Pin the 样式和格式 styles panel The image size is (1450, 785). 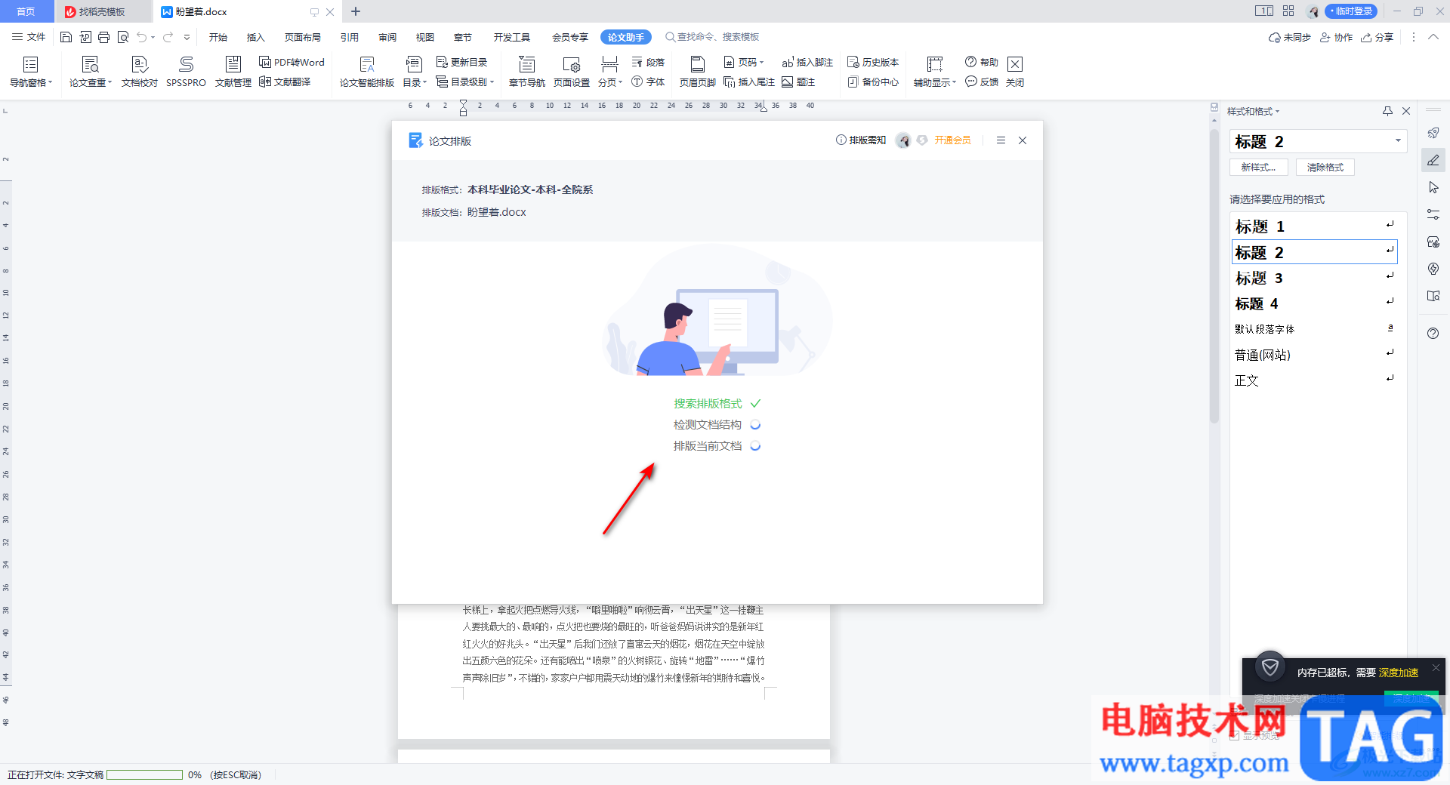coord(1387,111)
